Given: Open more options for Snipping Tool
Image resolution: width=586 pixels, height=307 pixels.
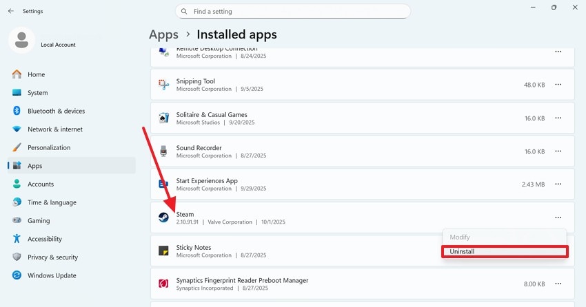Looking at the screenshot, I should 558,85.
